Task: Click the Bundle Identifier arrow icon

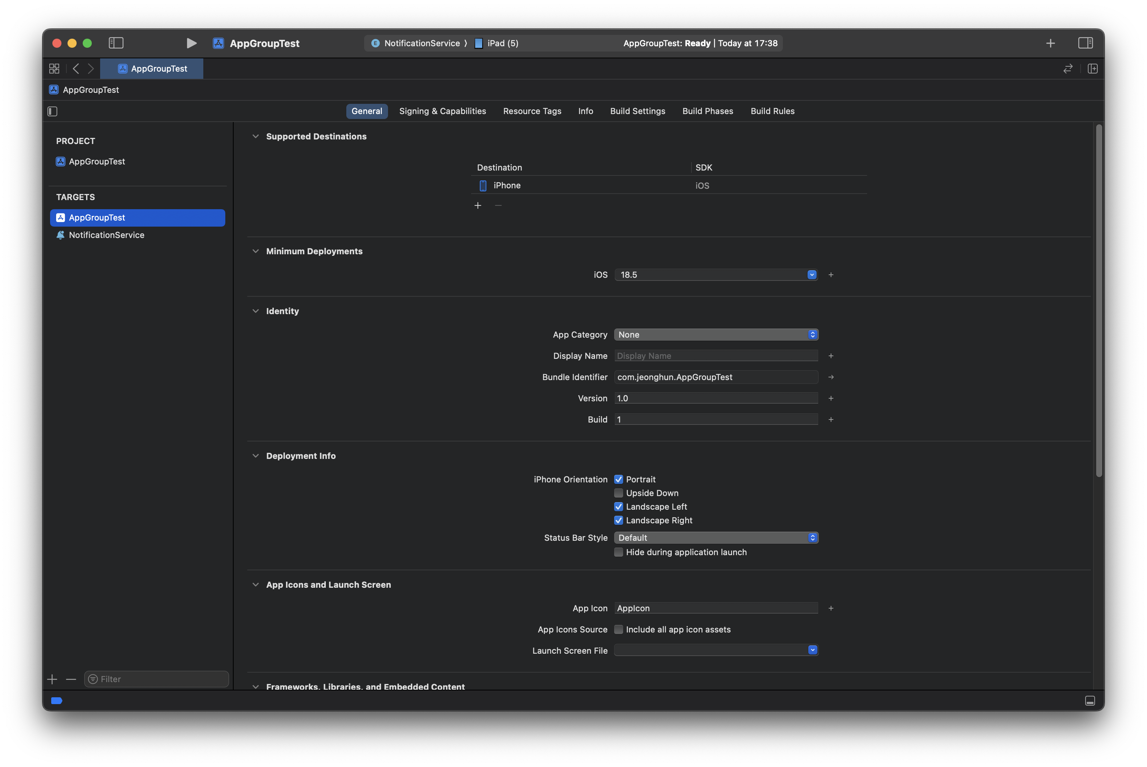Action: click(x=831, y=377)
